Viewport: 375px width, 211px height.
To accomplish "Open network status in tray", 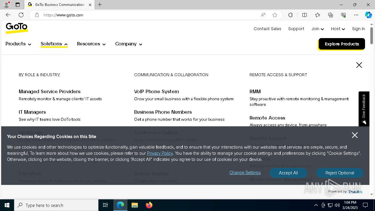I will click(330, 205).
